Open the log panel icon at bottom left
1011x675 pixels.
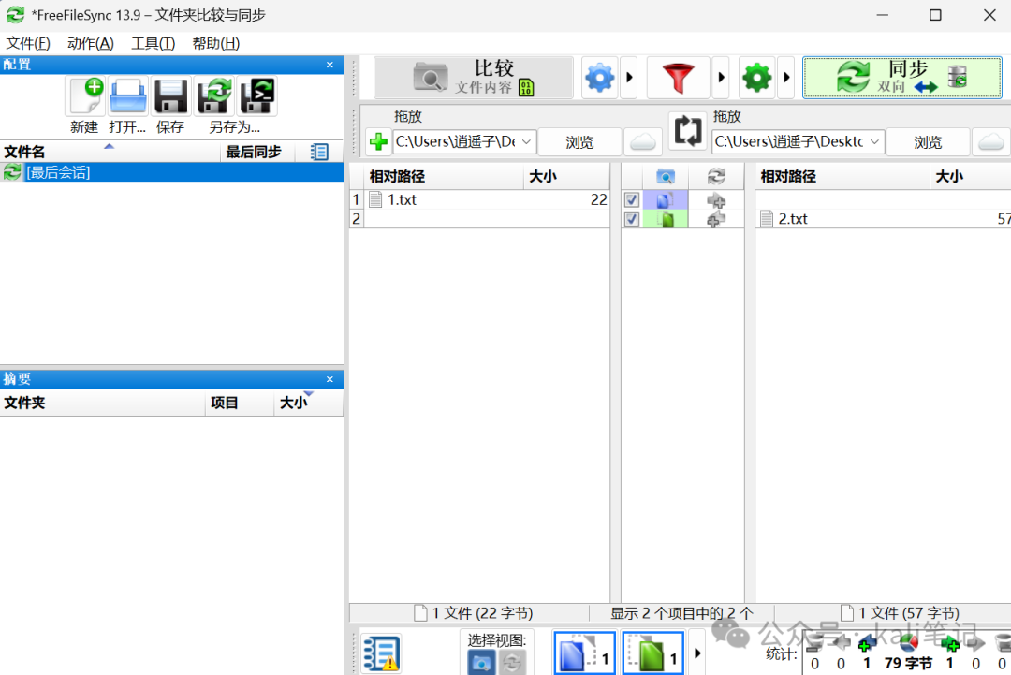point(381,653)
